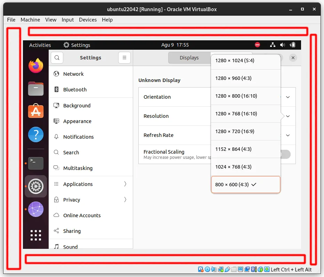Open VirtualBox Machine menu
The image size is (324, 277).
click(30, 20)
